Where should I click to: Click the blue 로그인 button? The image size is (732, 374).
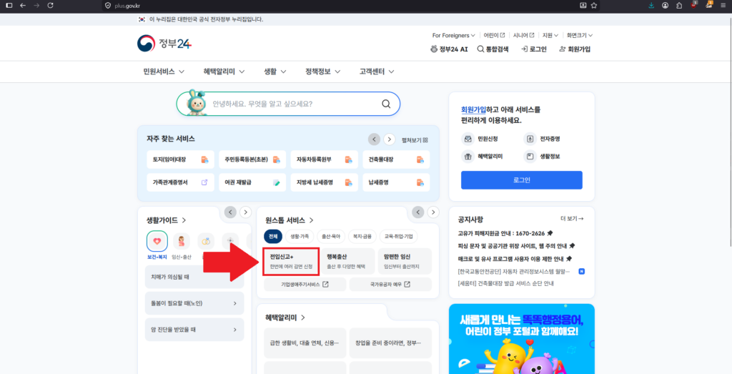click(x=521, y=180)
